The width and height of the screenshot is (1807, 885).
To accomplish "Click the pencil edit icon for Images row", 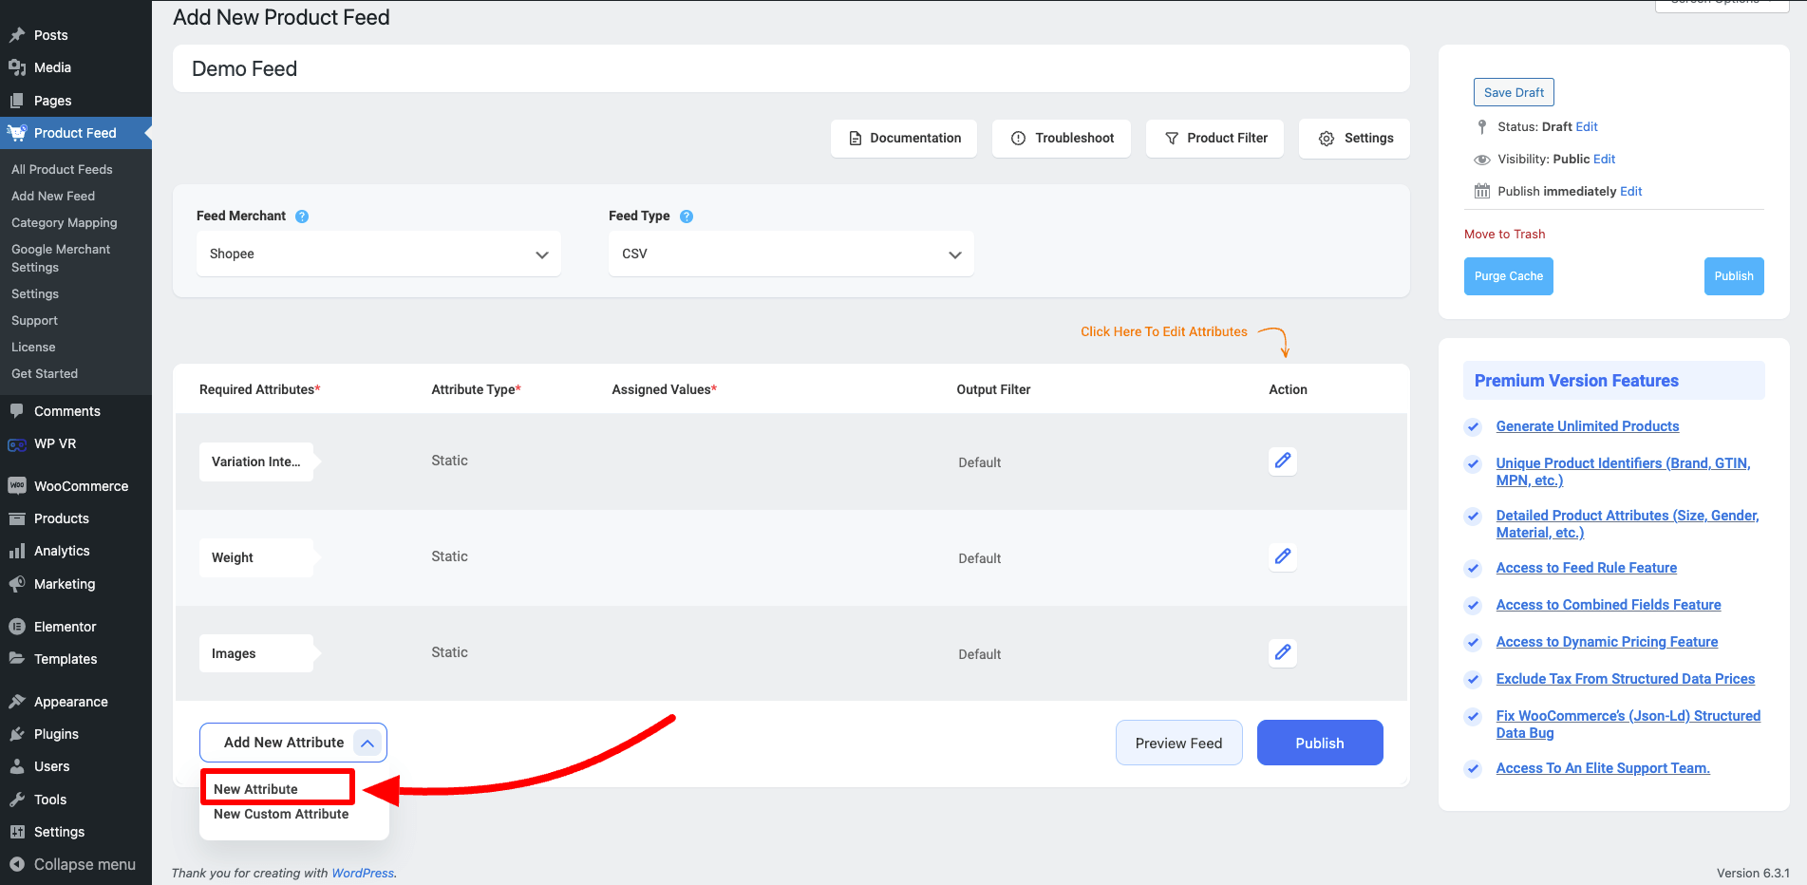I will (x=1283, y=652).
